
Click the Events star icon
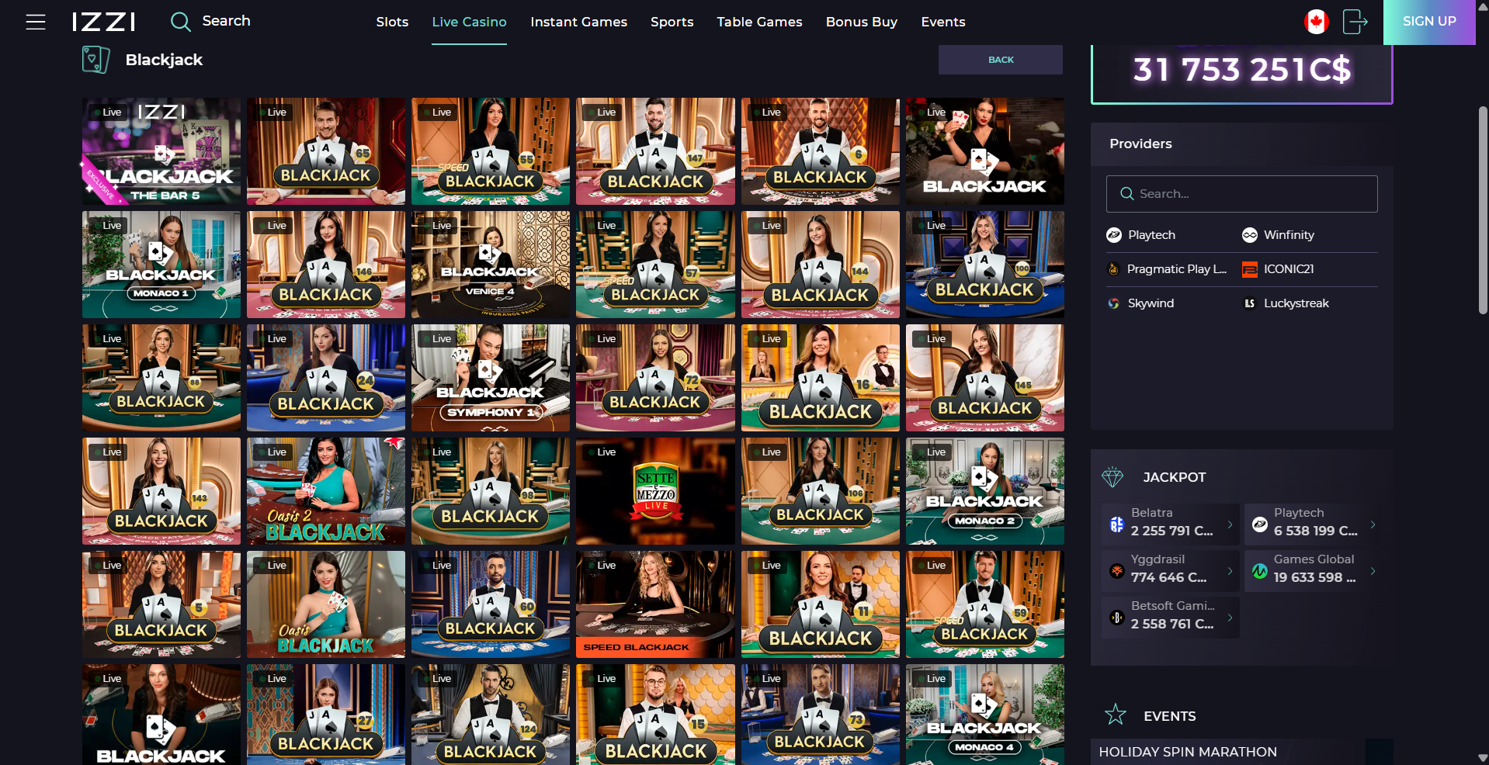click(x=1116, y=715)
